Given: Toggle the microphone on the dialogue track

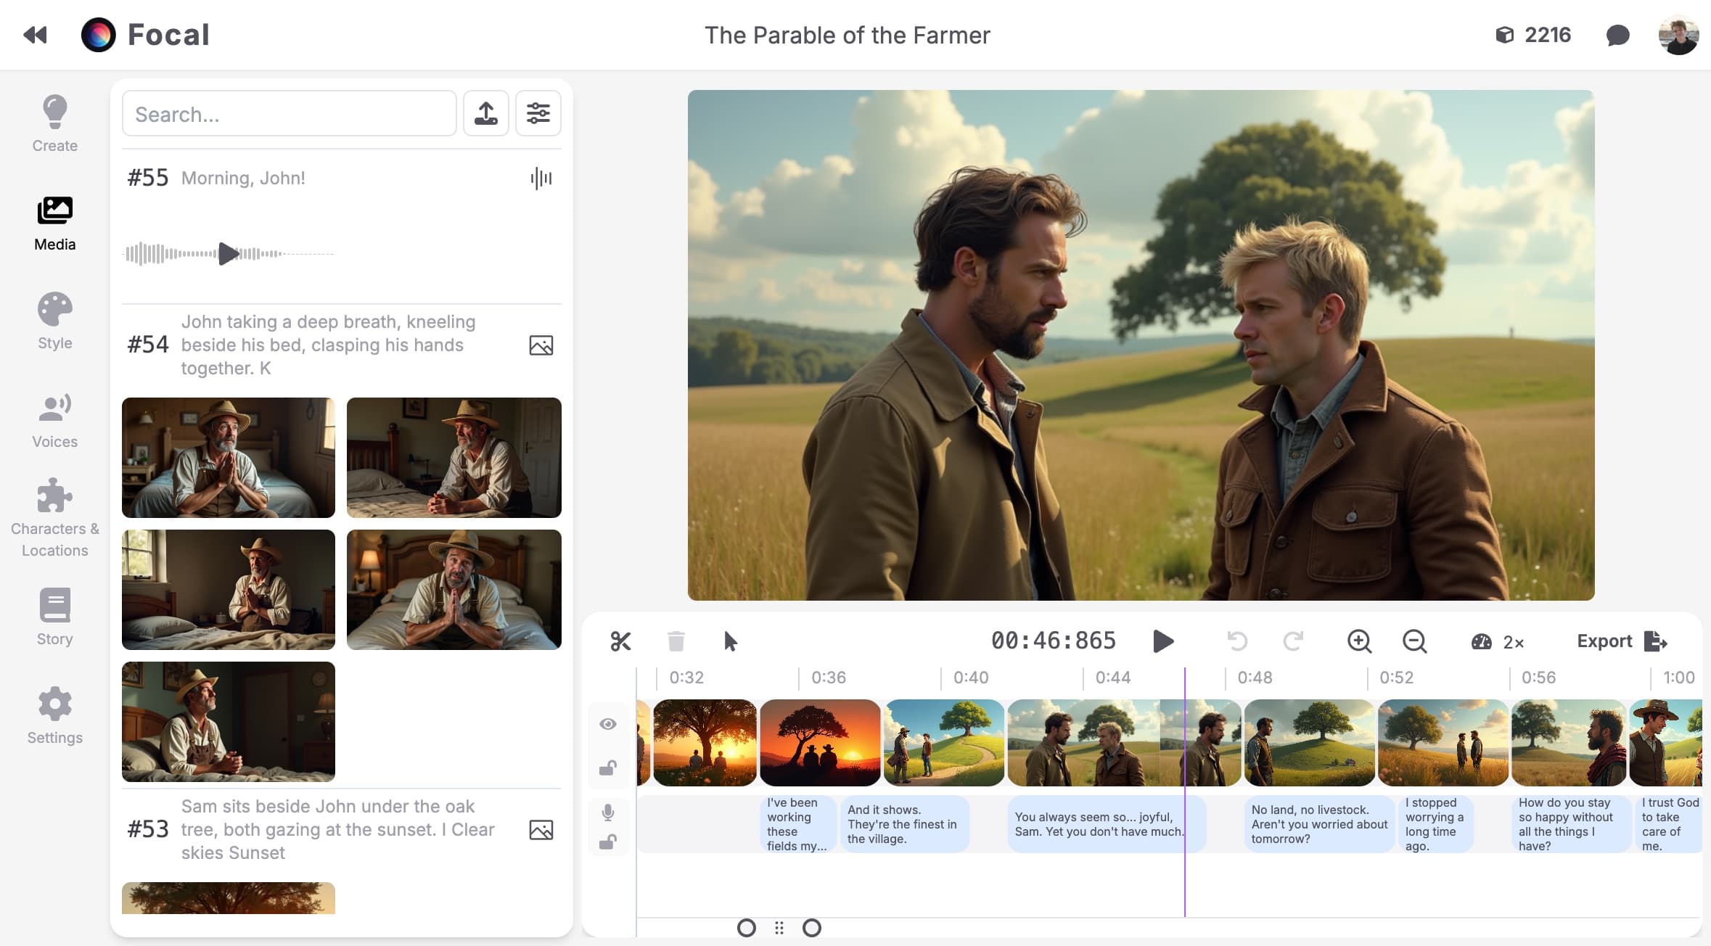Looking at the screenshot, I should pos(608,813).
